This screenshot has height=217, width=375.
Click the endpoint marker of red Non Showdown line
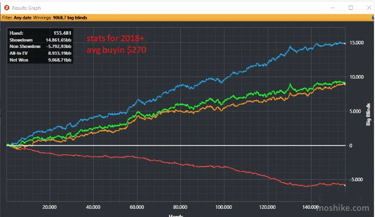345,185
